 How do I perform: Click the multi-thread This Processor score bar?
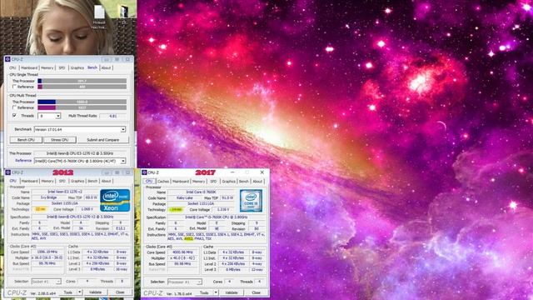[x=82, y=102]
